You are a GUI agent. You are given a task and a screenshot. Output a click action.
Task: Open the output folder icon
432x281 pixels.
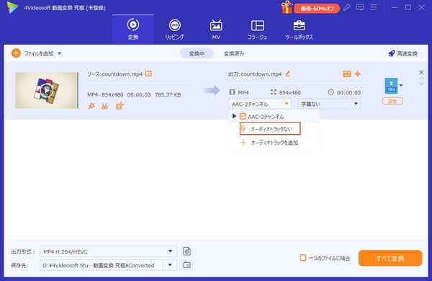coord(186,265)
